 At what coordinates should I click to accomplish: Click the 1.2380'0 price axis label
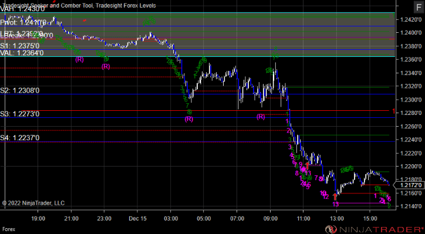tap(411, 46)
